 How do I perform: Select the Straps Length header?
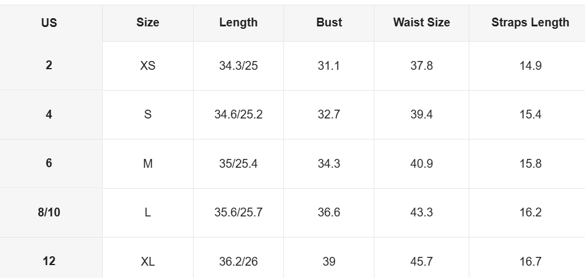coord(530,23)
